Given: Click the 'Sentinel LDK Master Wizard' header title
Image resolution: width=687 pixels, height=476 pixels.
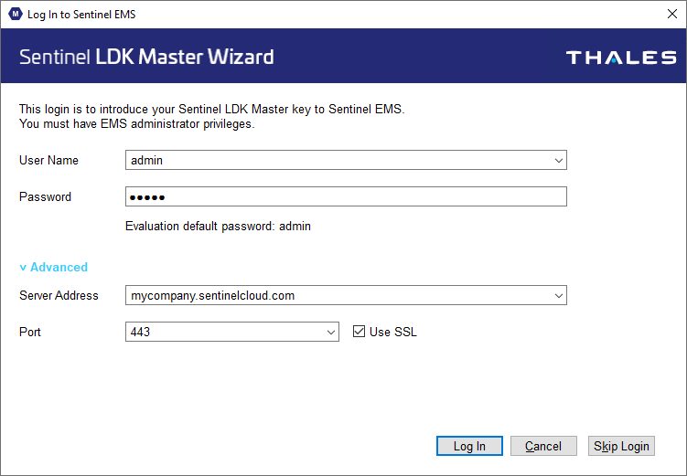Looking at the screenshot, I should click(146, 57).
